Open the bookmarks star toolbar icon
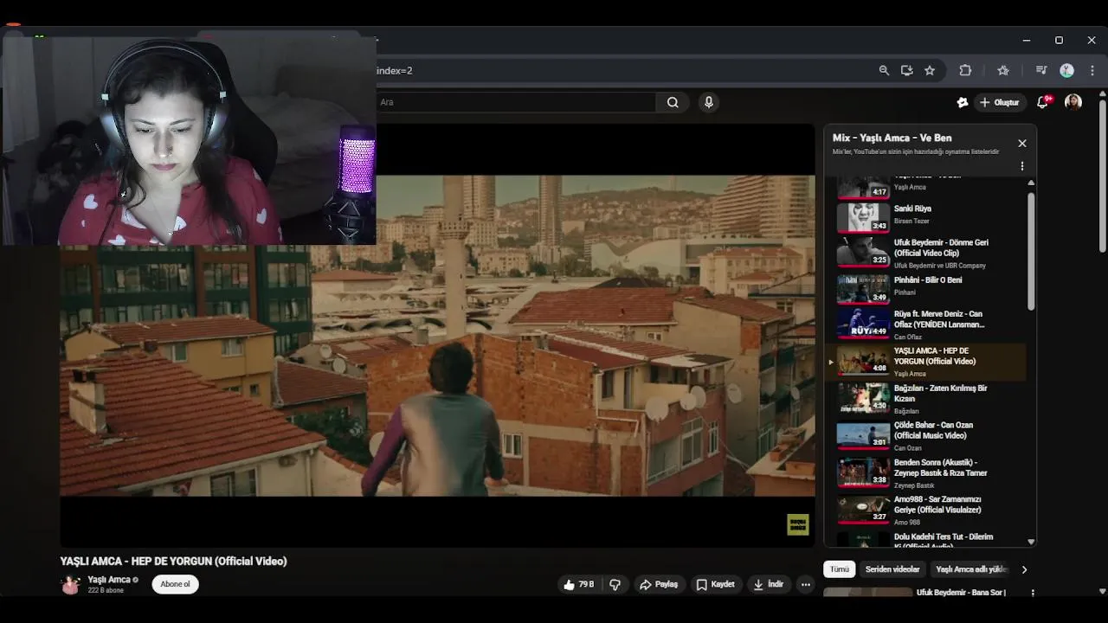 tap(1003, 70)
